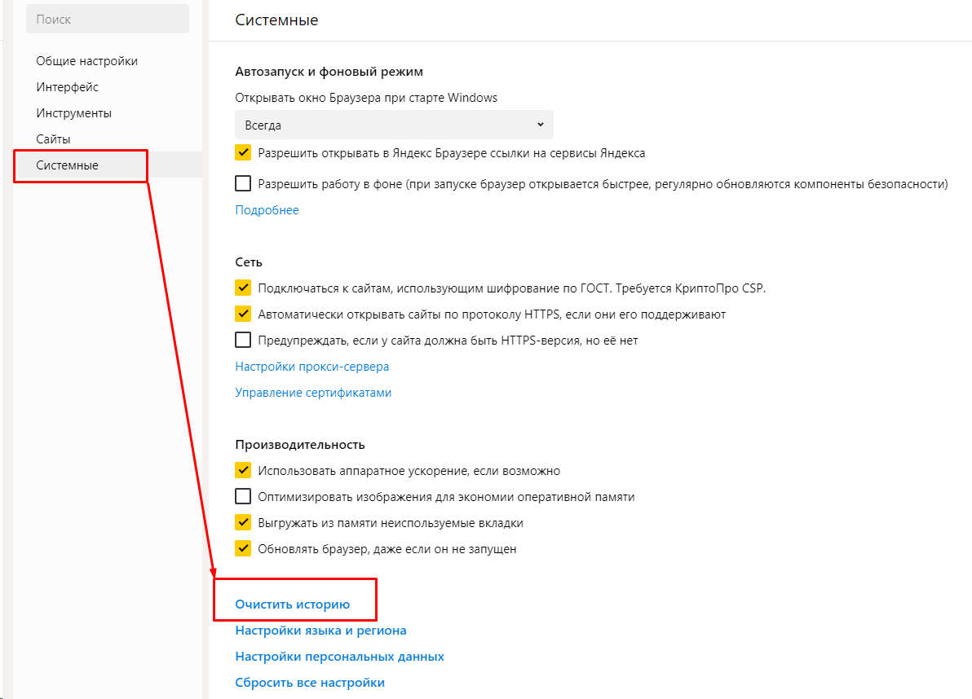Open Настройки прокси-сервера link
This screenshot has height=699, width=972.
[311, 367]
